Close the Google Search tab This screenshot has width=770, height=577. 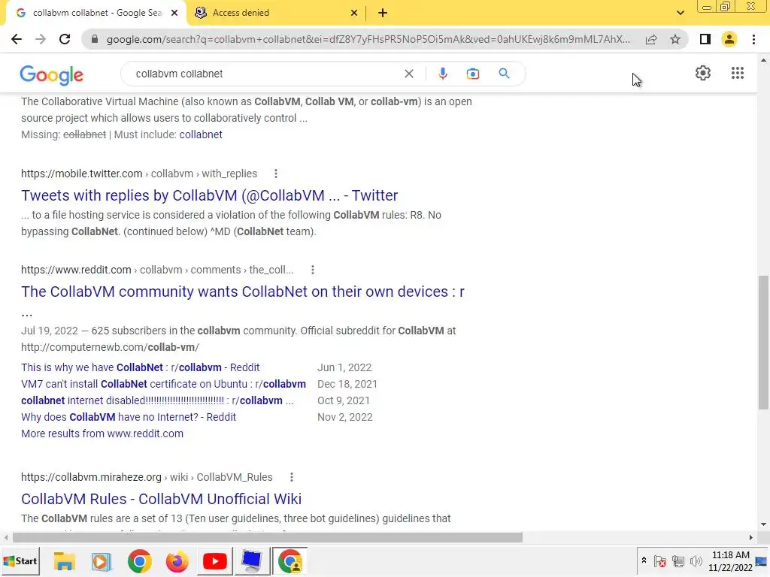[174, 14]
